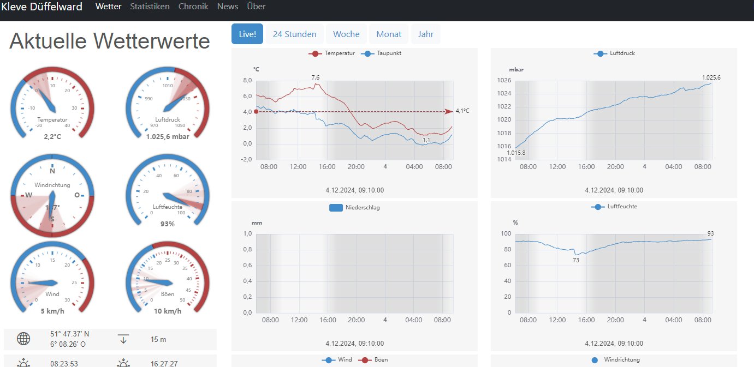This screenshot has height=367, width=754.
Task: Toggle the Wind series legend entry
Action: (x=337, y=360)
